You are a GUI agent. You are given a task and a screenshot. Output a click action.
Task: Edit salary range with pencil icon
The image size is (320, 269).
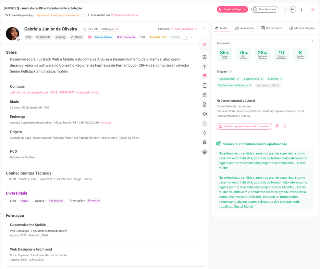pos(117,29)
